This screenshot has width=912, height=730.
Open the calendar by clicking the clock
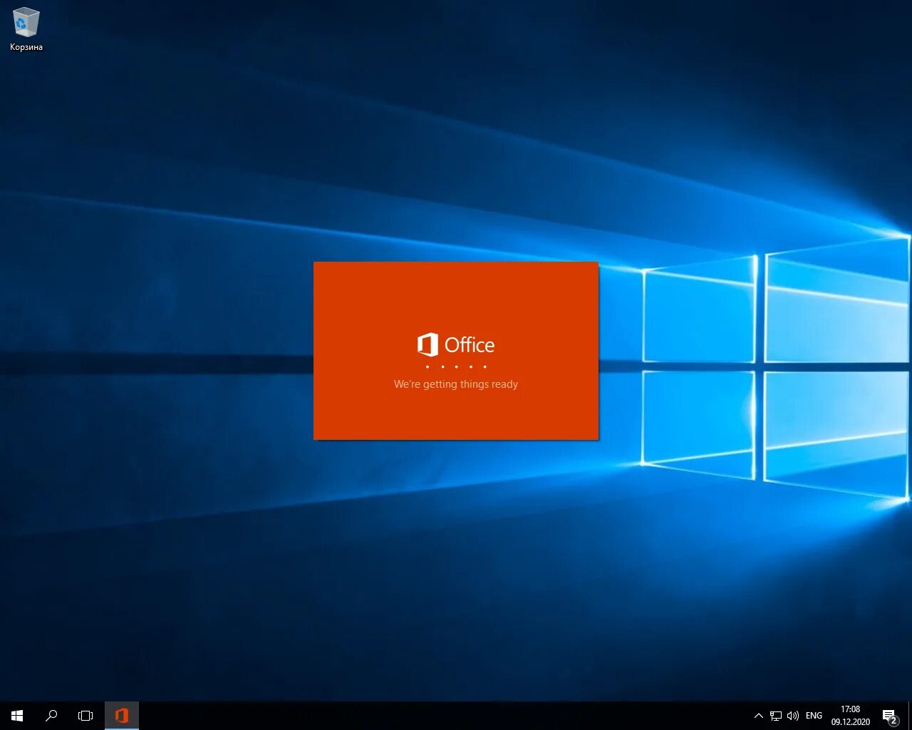850,709
